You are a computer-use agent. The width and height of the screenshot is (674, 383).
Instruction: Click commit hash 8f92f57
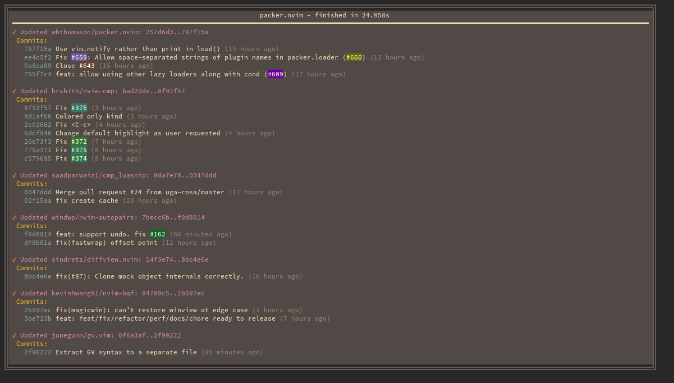[38, 108]
